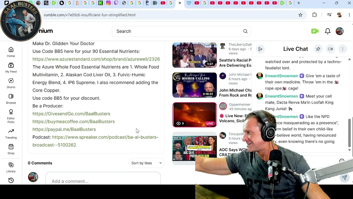Click the search magnifier icon

(245, 31)
